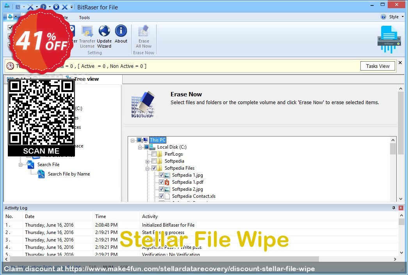Click the Softpedia 2.jpg image file icon
This screenshot has width=408, height=275.
point(167,189)
